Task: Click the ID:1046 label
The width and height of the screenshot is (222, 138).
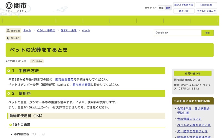Action: coord(37,61)
